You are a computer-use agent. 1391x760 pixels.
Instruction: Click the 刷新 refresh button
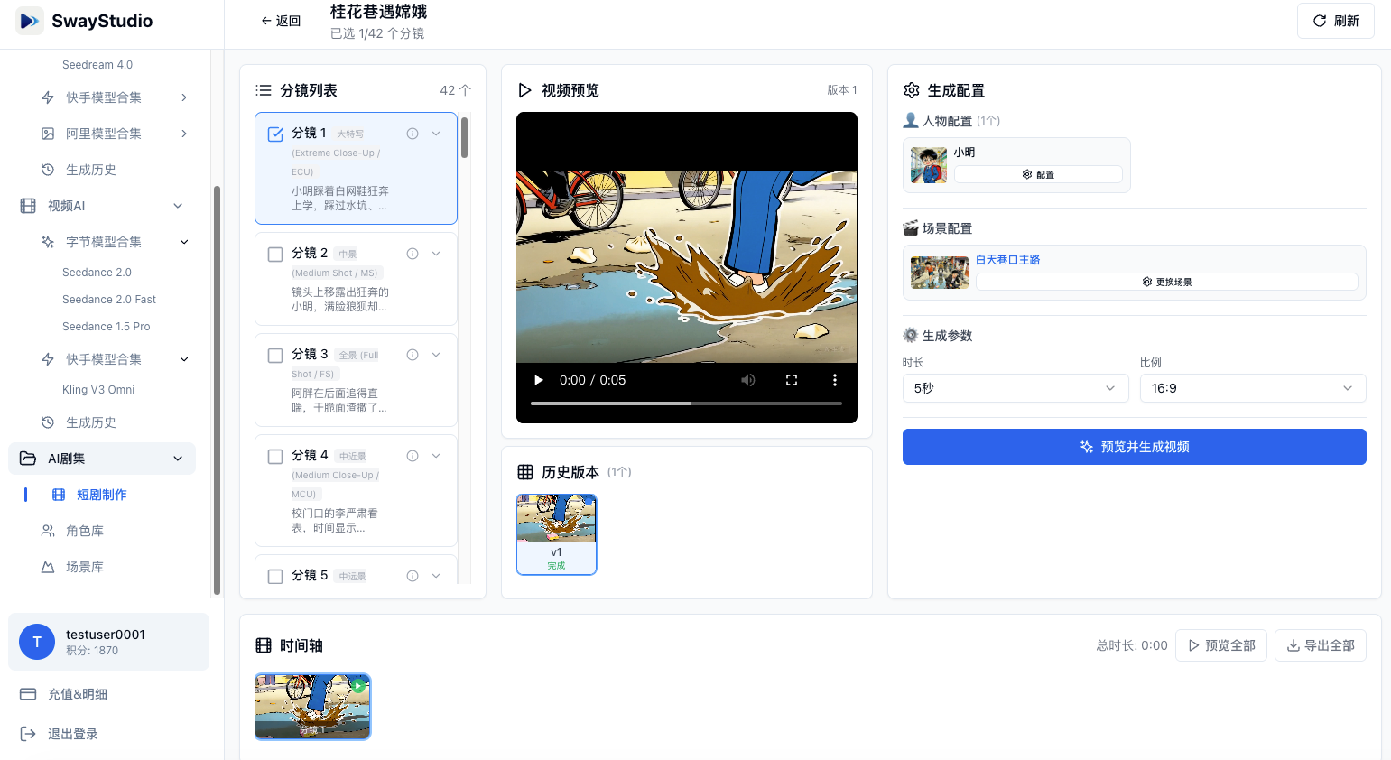(1336, 21)
